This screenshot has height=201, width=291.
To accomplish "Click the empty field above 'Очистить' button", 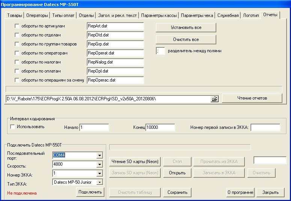I will tap(270, 160).
